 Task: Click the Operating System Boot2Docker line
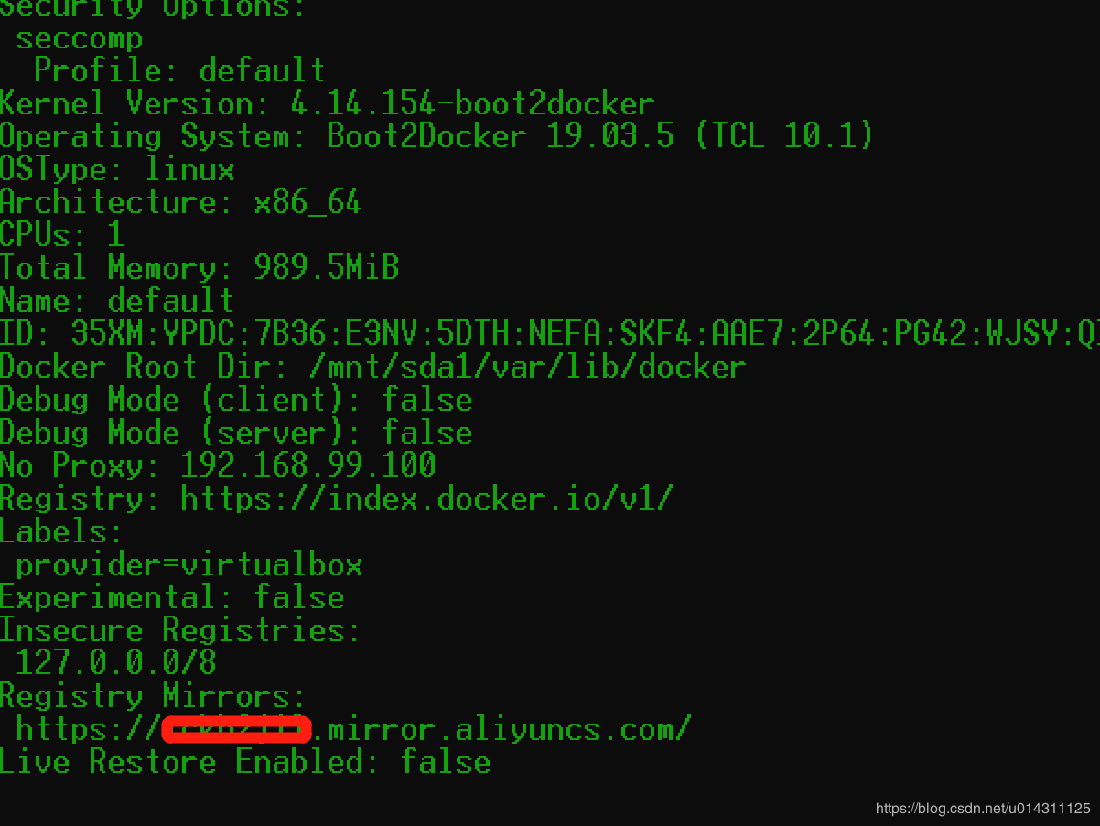click(x=436, y=136)
